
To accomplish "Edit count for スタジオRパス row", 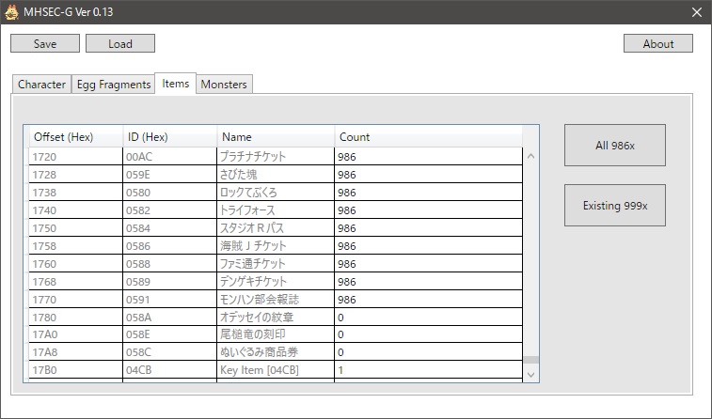I will (x=428, y=227).
